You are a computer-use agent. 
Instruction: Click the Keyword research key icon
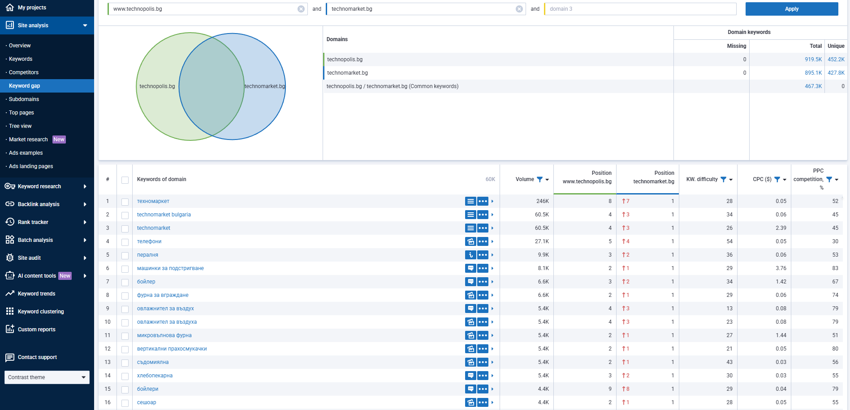[x=10, y=186]
